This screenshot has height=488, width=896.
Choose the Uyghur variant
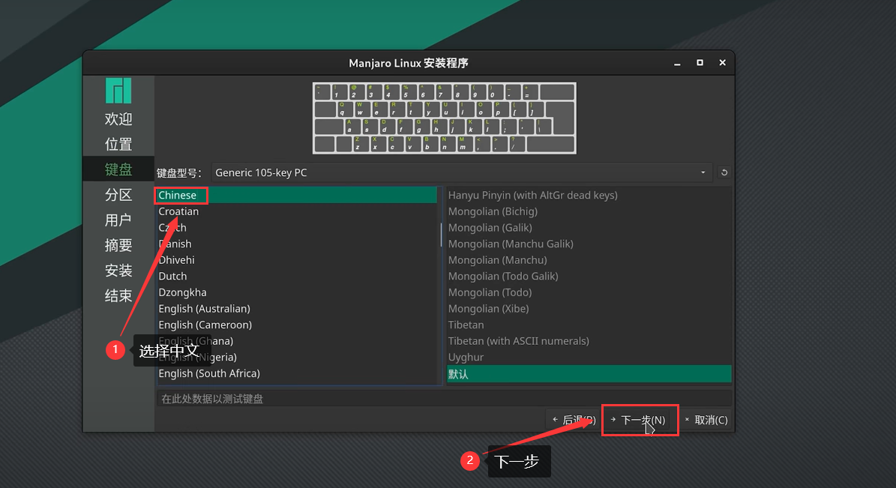[589, 357]
